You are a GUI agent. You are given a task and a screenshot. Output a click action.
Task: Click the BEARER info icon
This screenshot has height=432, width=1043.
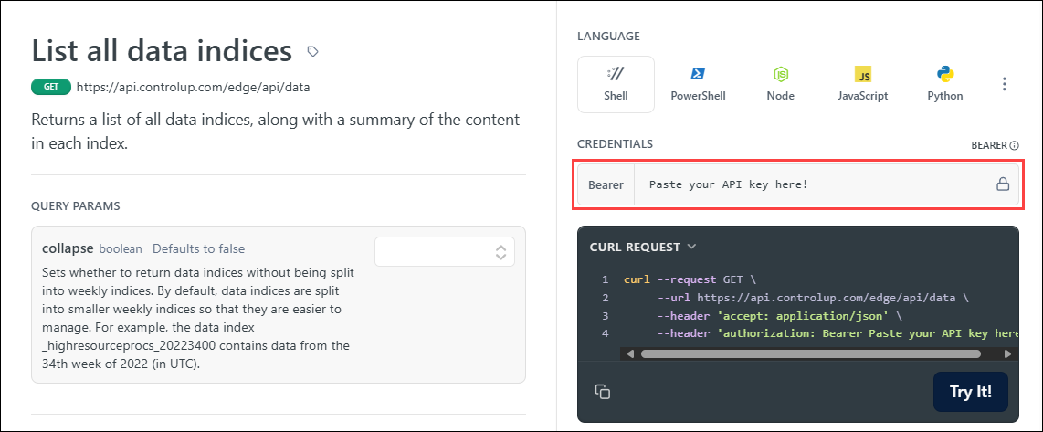pos(1015,146)
